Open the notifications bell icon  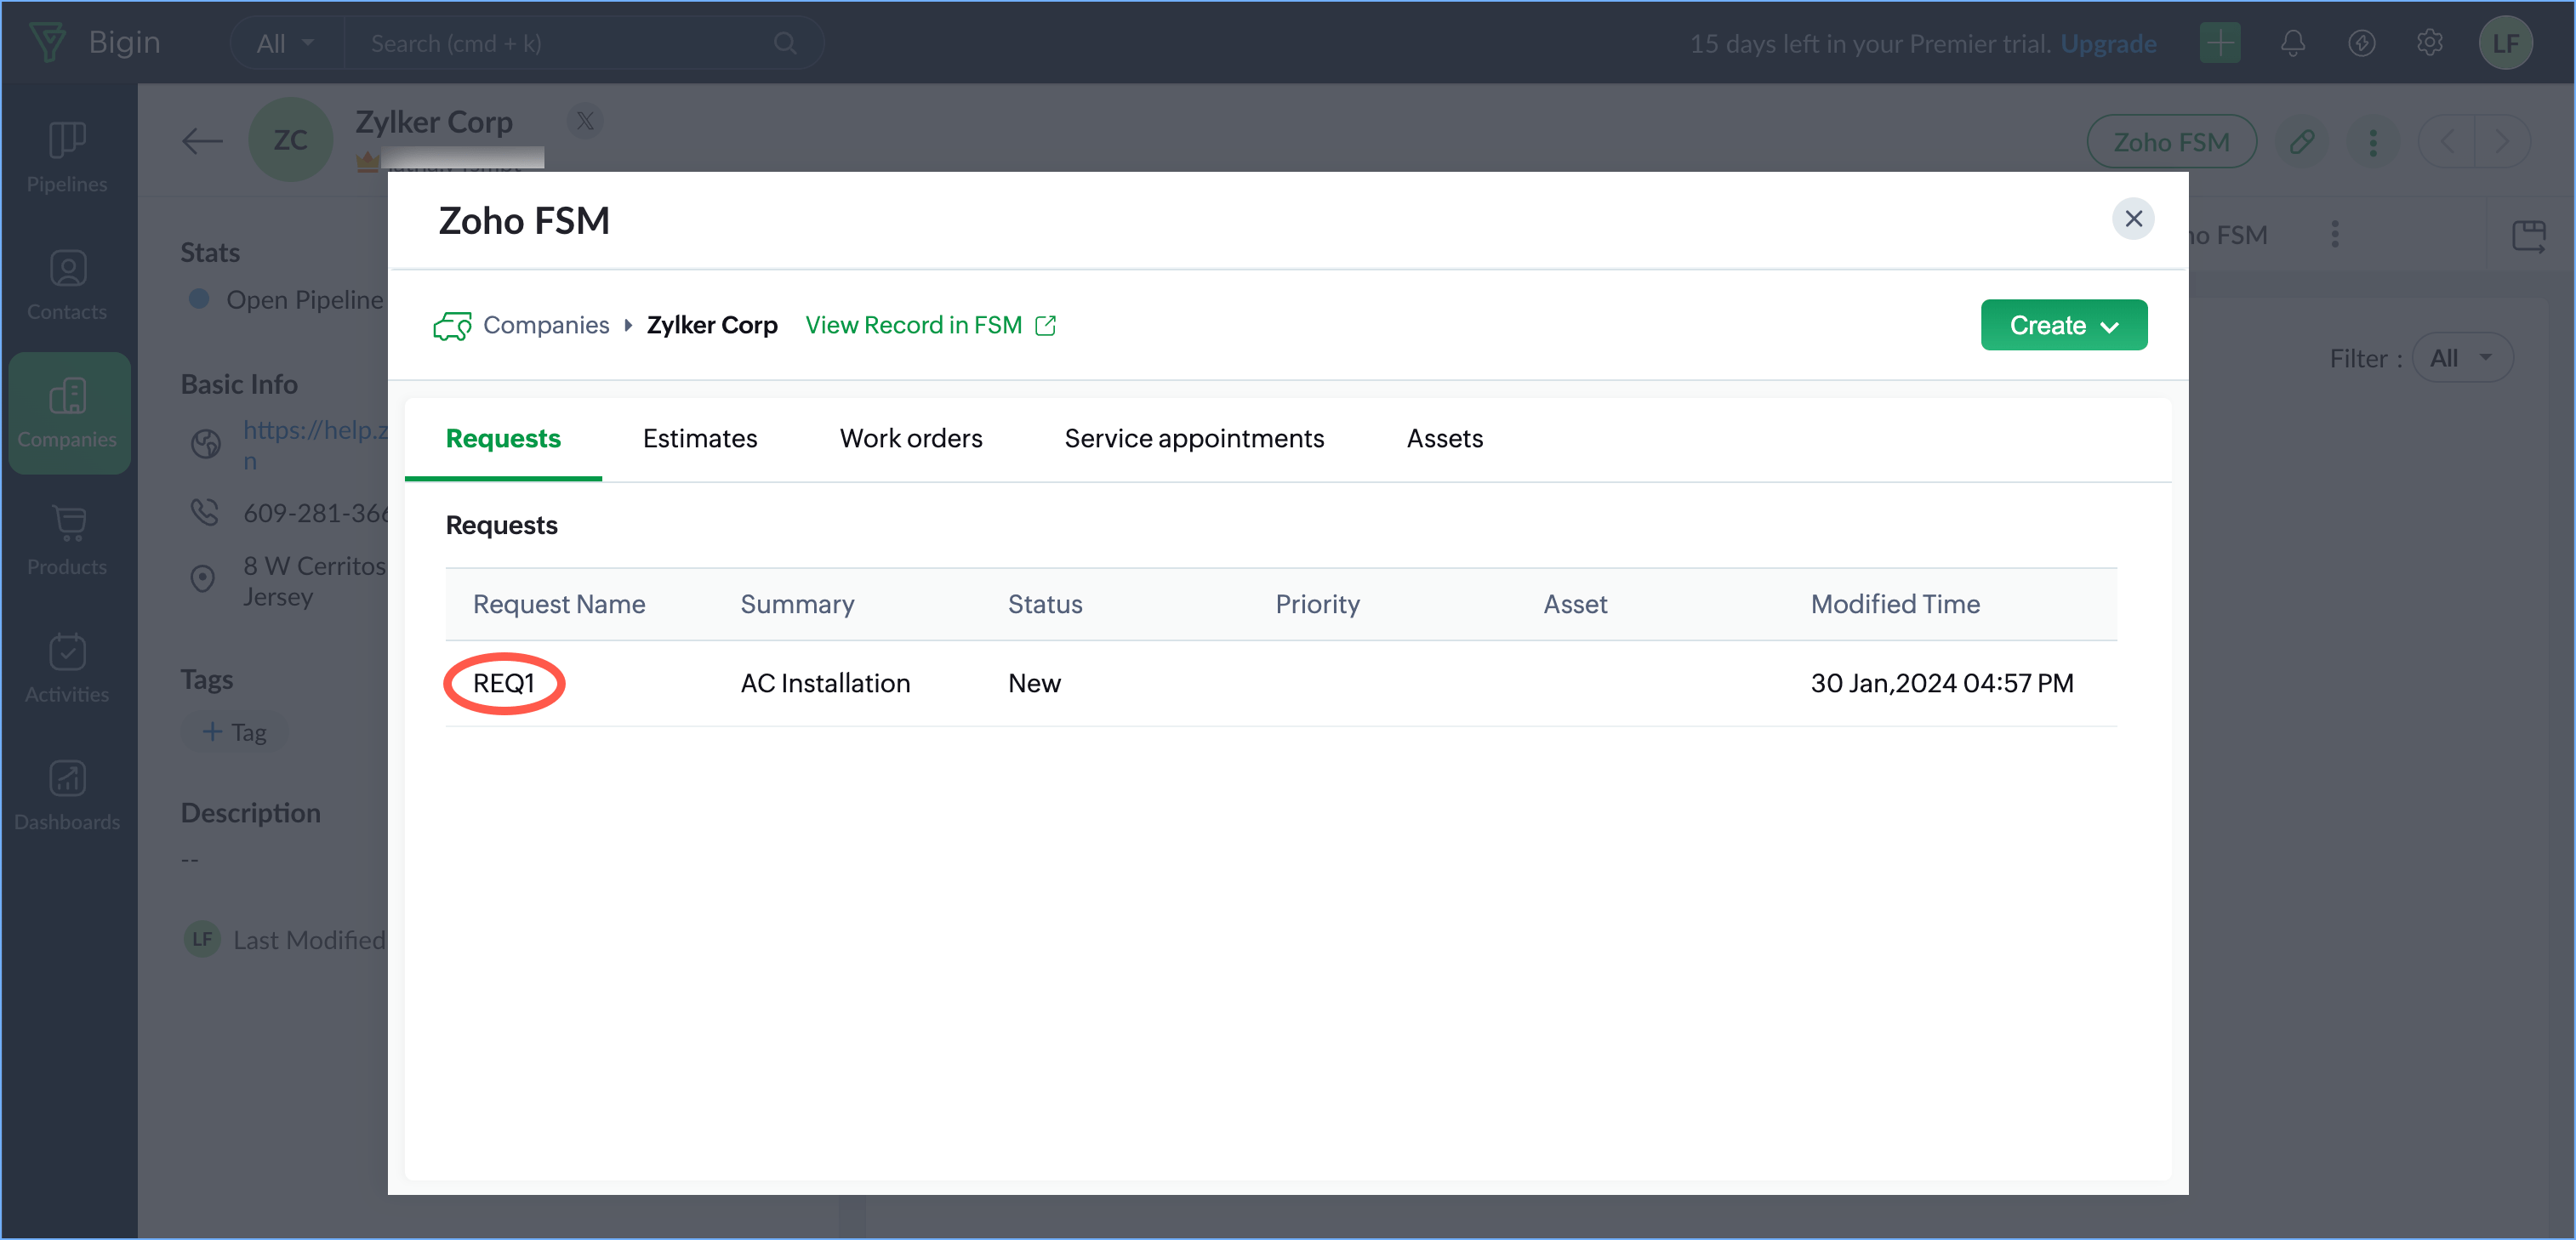pos(2292,43)
